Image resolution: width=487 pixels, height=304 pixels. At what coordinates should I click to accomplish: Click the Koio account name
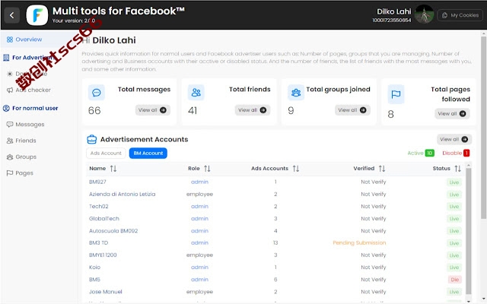coord(94,267)
